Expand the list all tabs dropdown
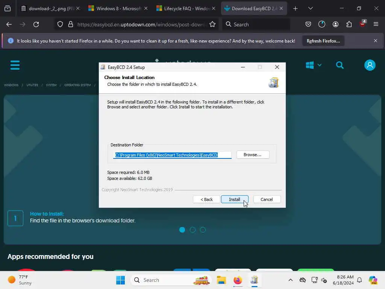The width and height of the screenshot is (385, 289). [x=311, y=9]
